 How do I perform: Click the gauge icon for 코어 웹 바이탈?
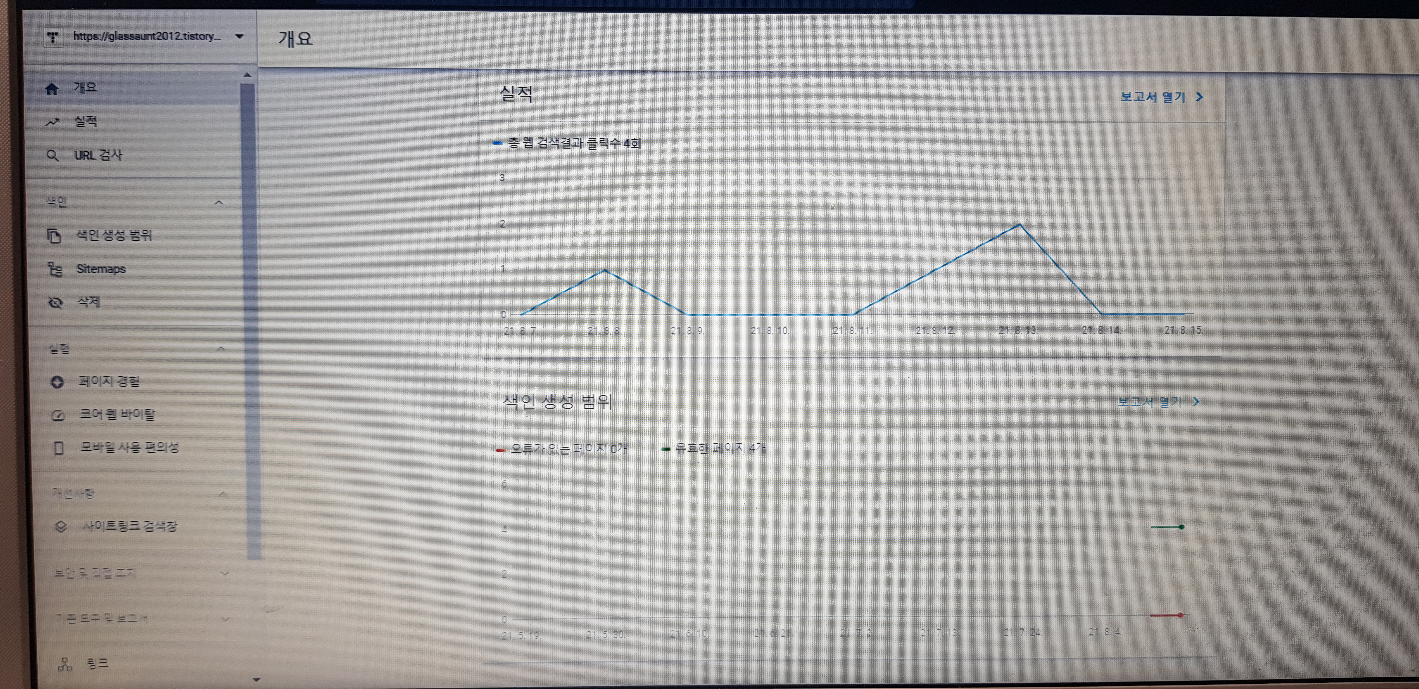pos(58,416)
